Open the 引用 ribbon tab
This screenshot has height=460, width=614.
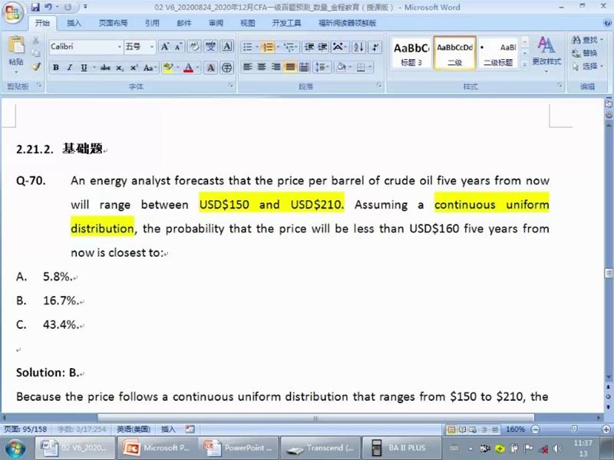tap(152, 23)
